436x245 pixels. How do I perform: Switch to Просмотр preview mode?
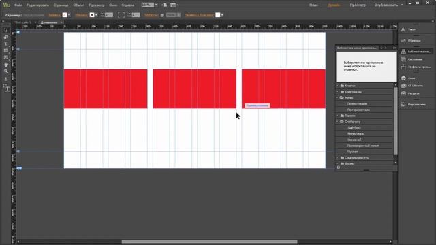pos(358,5)
